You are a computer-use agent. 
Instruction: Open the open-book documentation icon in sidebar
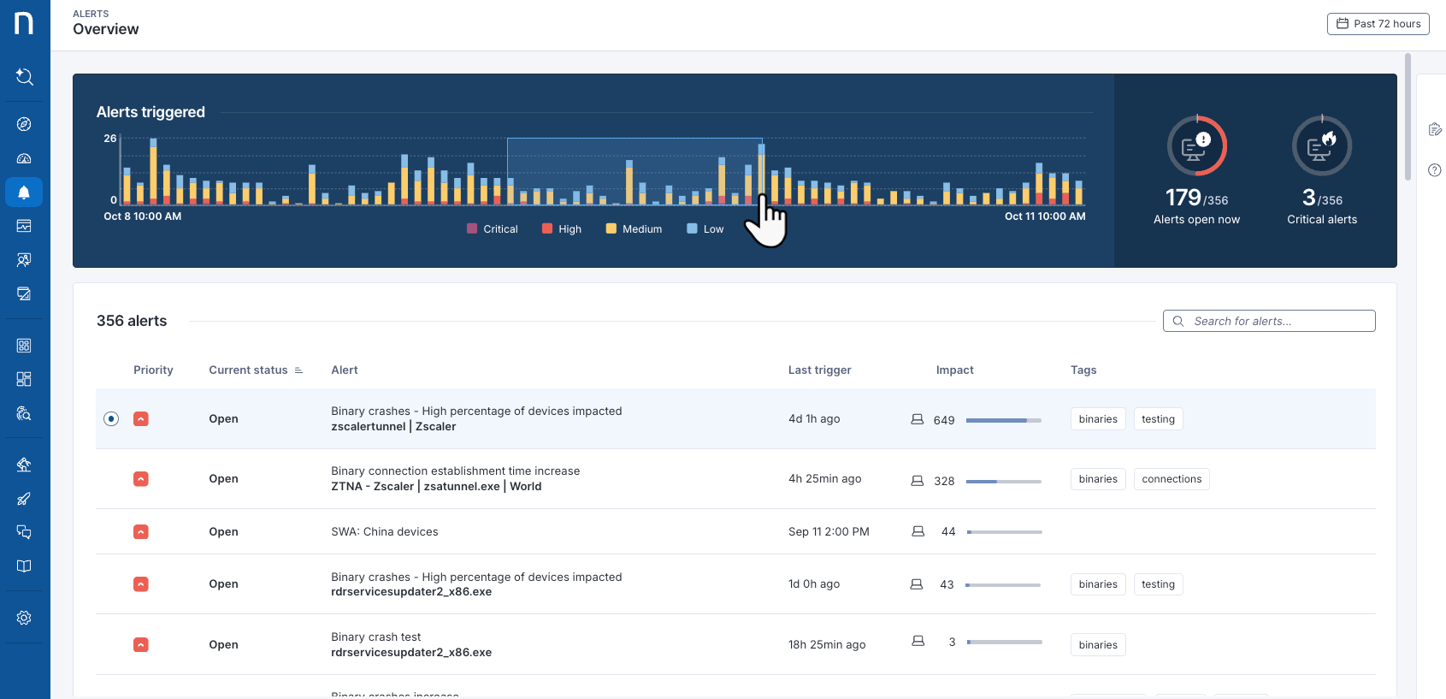24,566
